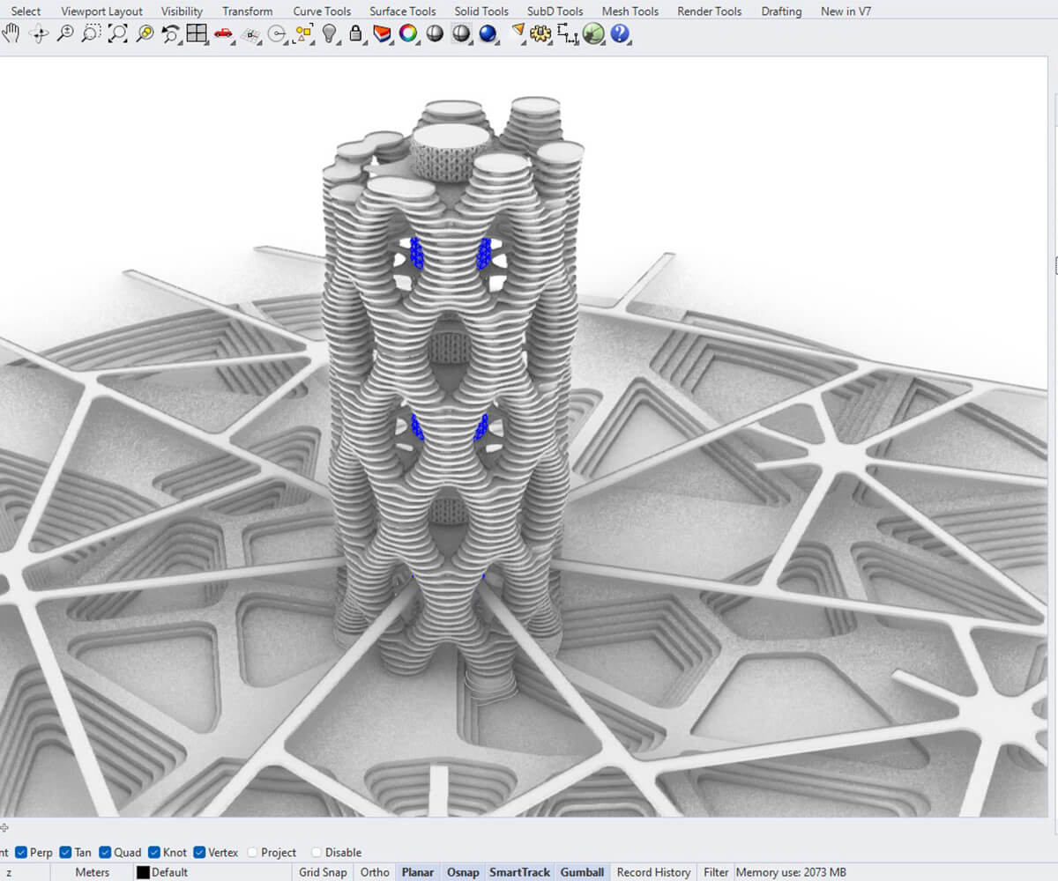
Task: Click the black layer color swatch
Action: (x=143, y=871)
